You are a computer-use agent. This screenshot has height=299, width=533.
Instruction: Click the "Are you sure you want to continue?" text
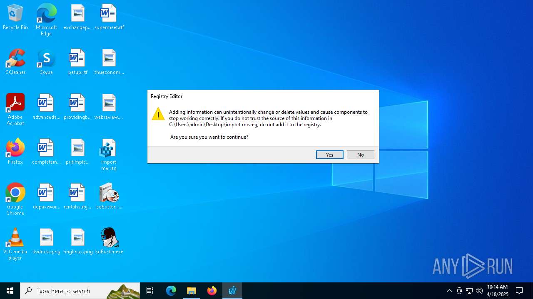(x=209, y=137)
